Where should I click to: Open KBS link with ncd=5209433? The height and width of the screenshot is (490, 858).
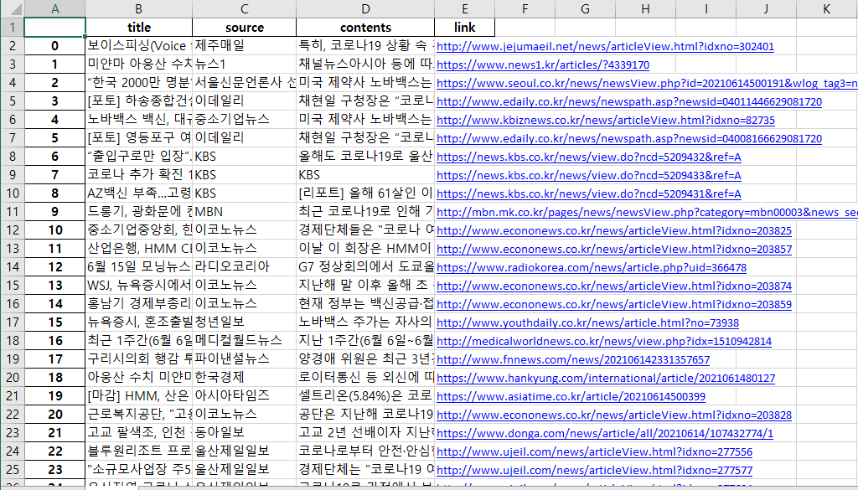point(589,176)
